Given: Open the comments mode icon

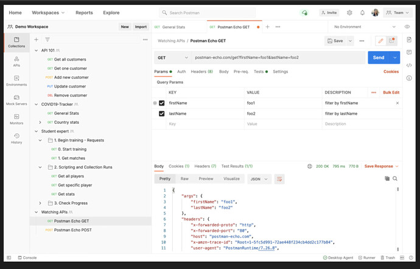Looking at the screenshot, I should pyautogui.click(x=391, y=41).
